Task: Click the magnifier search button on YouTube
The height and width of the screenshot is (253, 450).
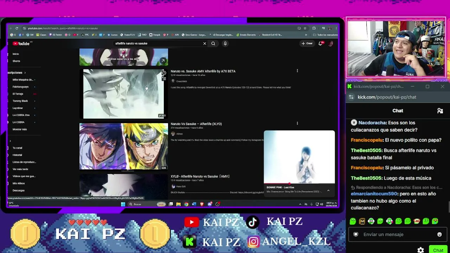Action: click(x=213, y=44)
